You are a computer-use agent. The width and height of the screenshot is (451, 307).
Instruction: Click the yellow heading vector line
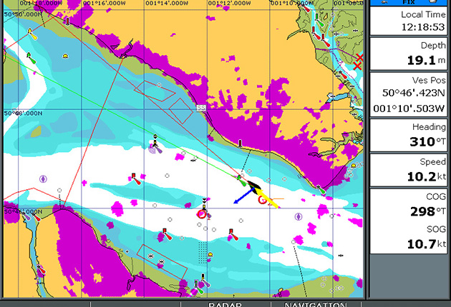pyautogui.click(x=268, y=198)
